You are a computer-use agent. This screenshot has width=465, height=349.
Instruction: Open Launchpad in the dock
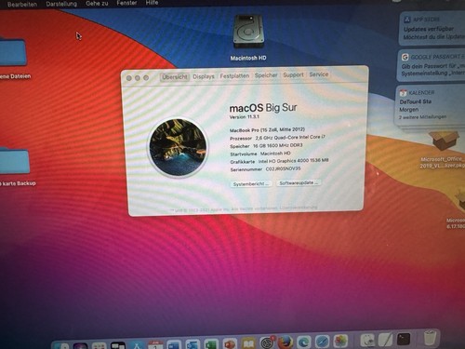click(99, 345)
